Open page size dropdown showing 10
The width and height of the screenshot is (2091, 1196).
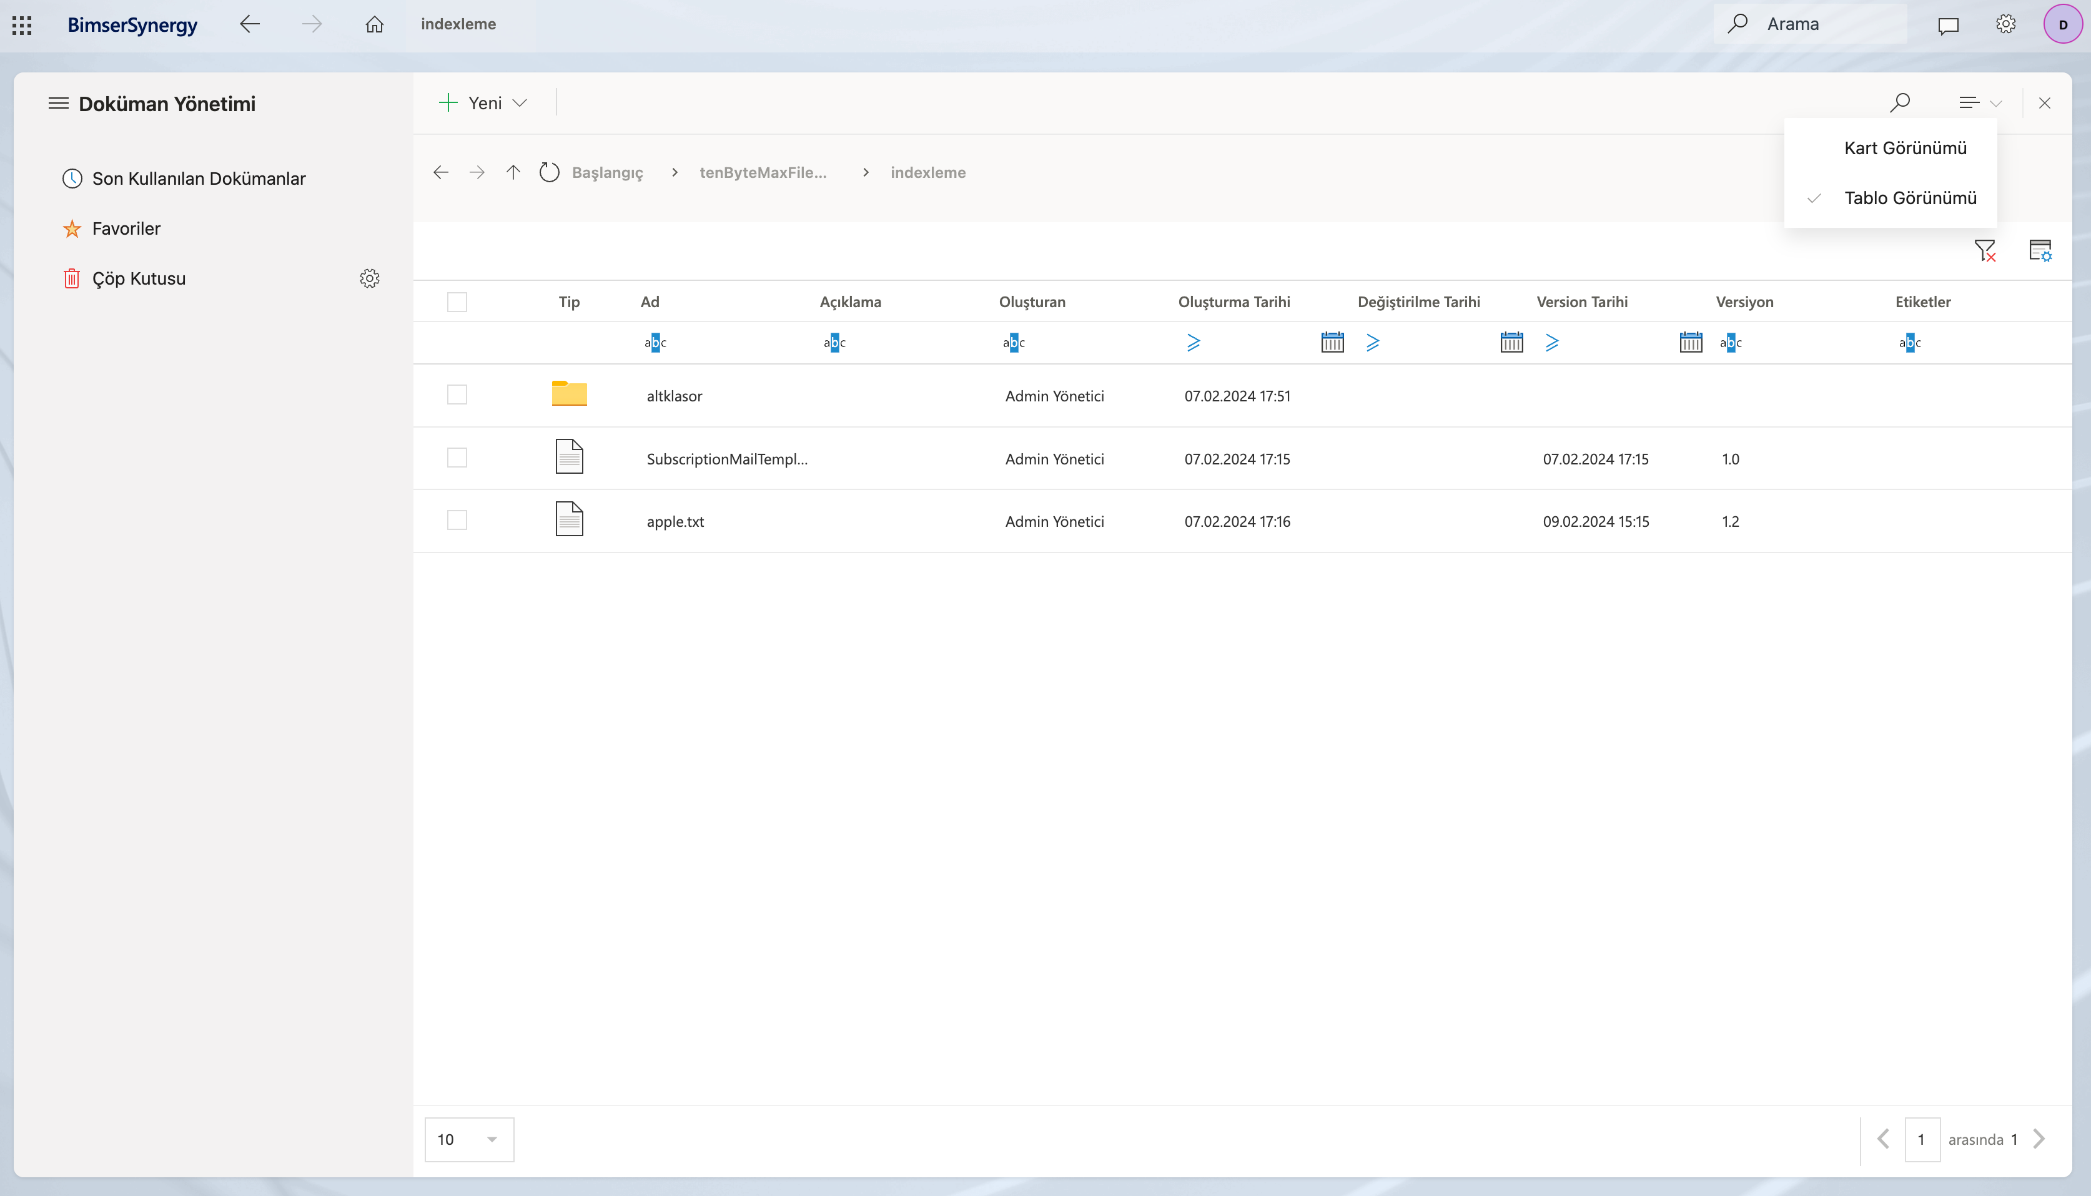(469, 1139)
